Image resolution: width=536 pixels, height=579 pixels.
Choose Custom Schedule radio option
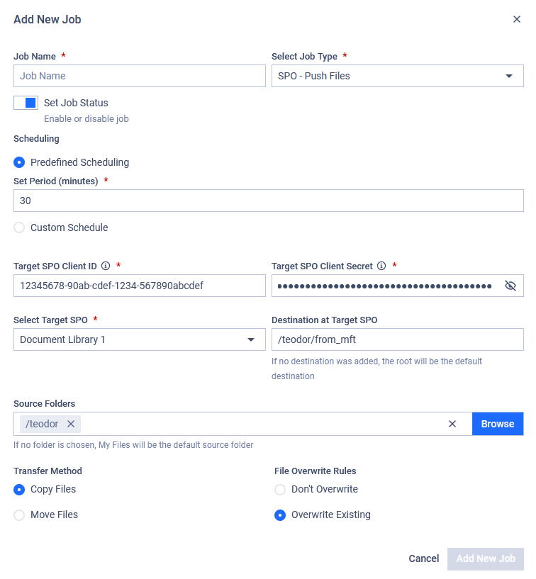point(19,227)
